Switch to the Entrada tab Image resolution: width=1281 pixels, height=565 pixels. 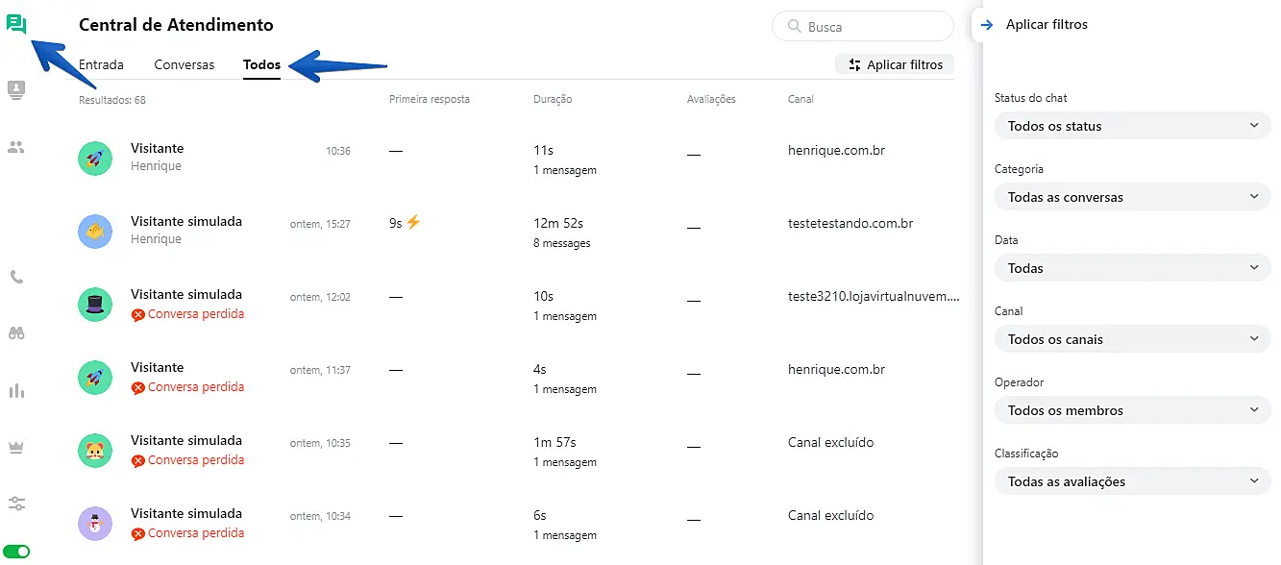click(x=101, y=65)
